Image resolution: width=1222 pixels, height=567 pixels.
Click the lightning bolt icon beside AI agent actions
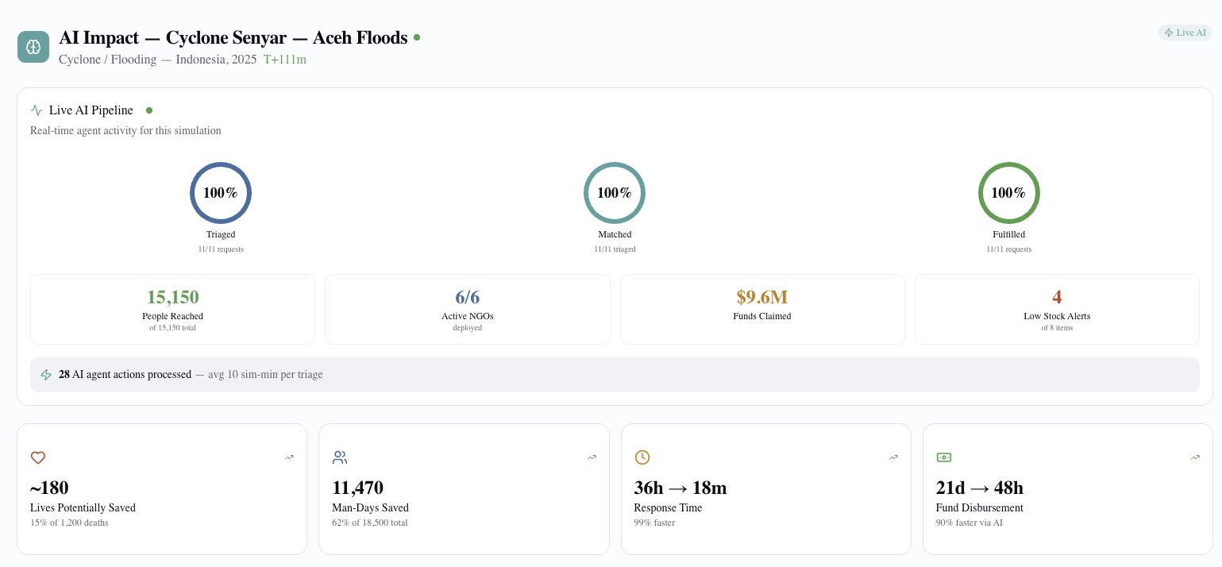point(46,375)
